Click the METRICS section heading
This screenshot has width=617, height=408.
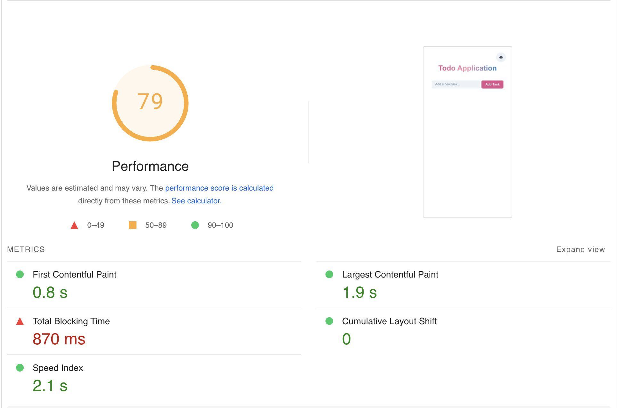[x=26, y=249]
